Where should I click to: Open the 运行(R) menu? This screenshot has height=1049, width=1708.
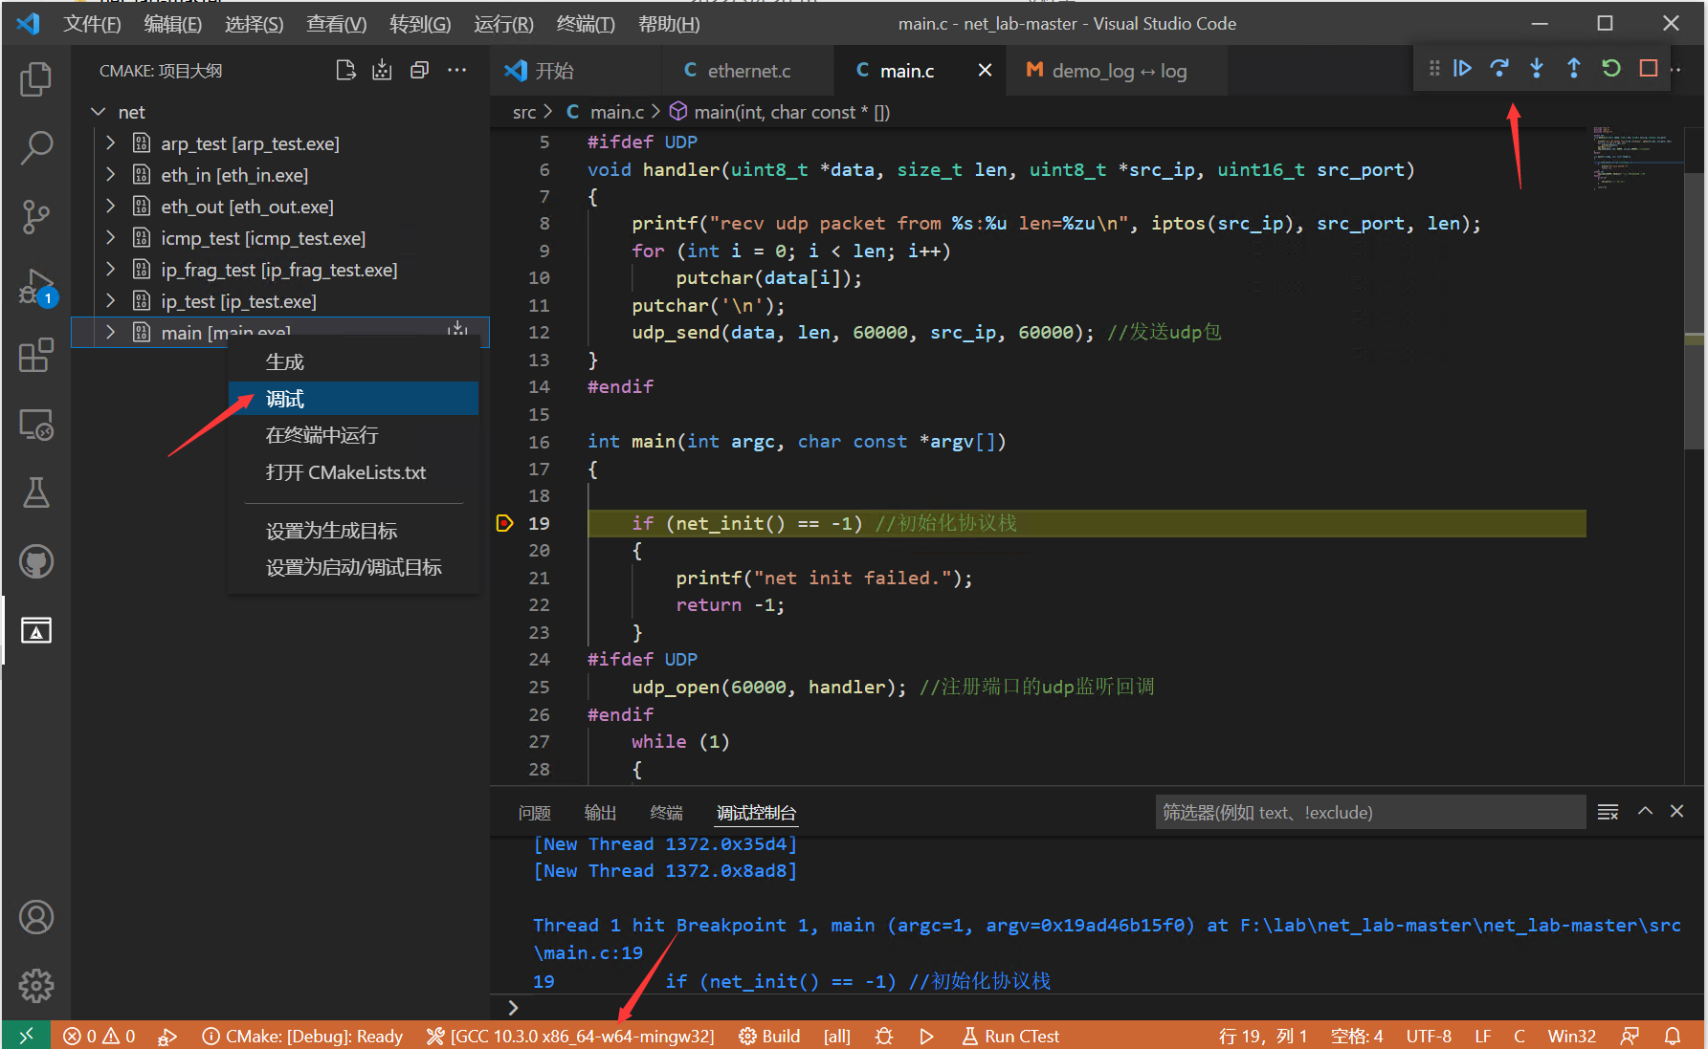click(503, 24)
